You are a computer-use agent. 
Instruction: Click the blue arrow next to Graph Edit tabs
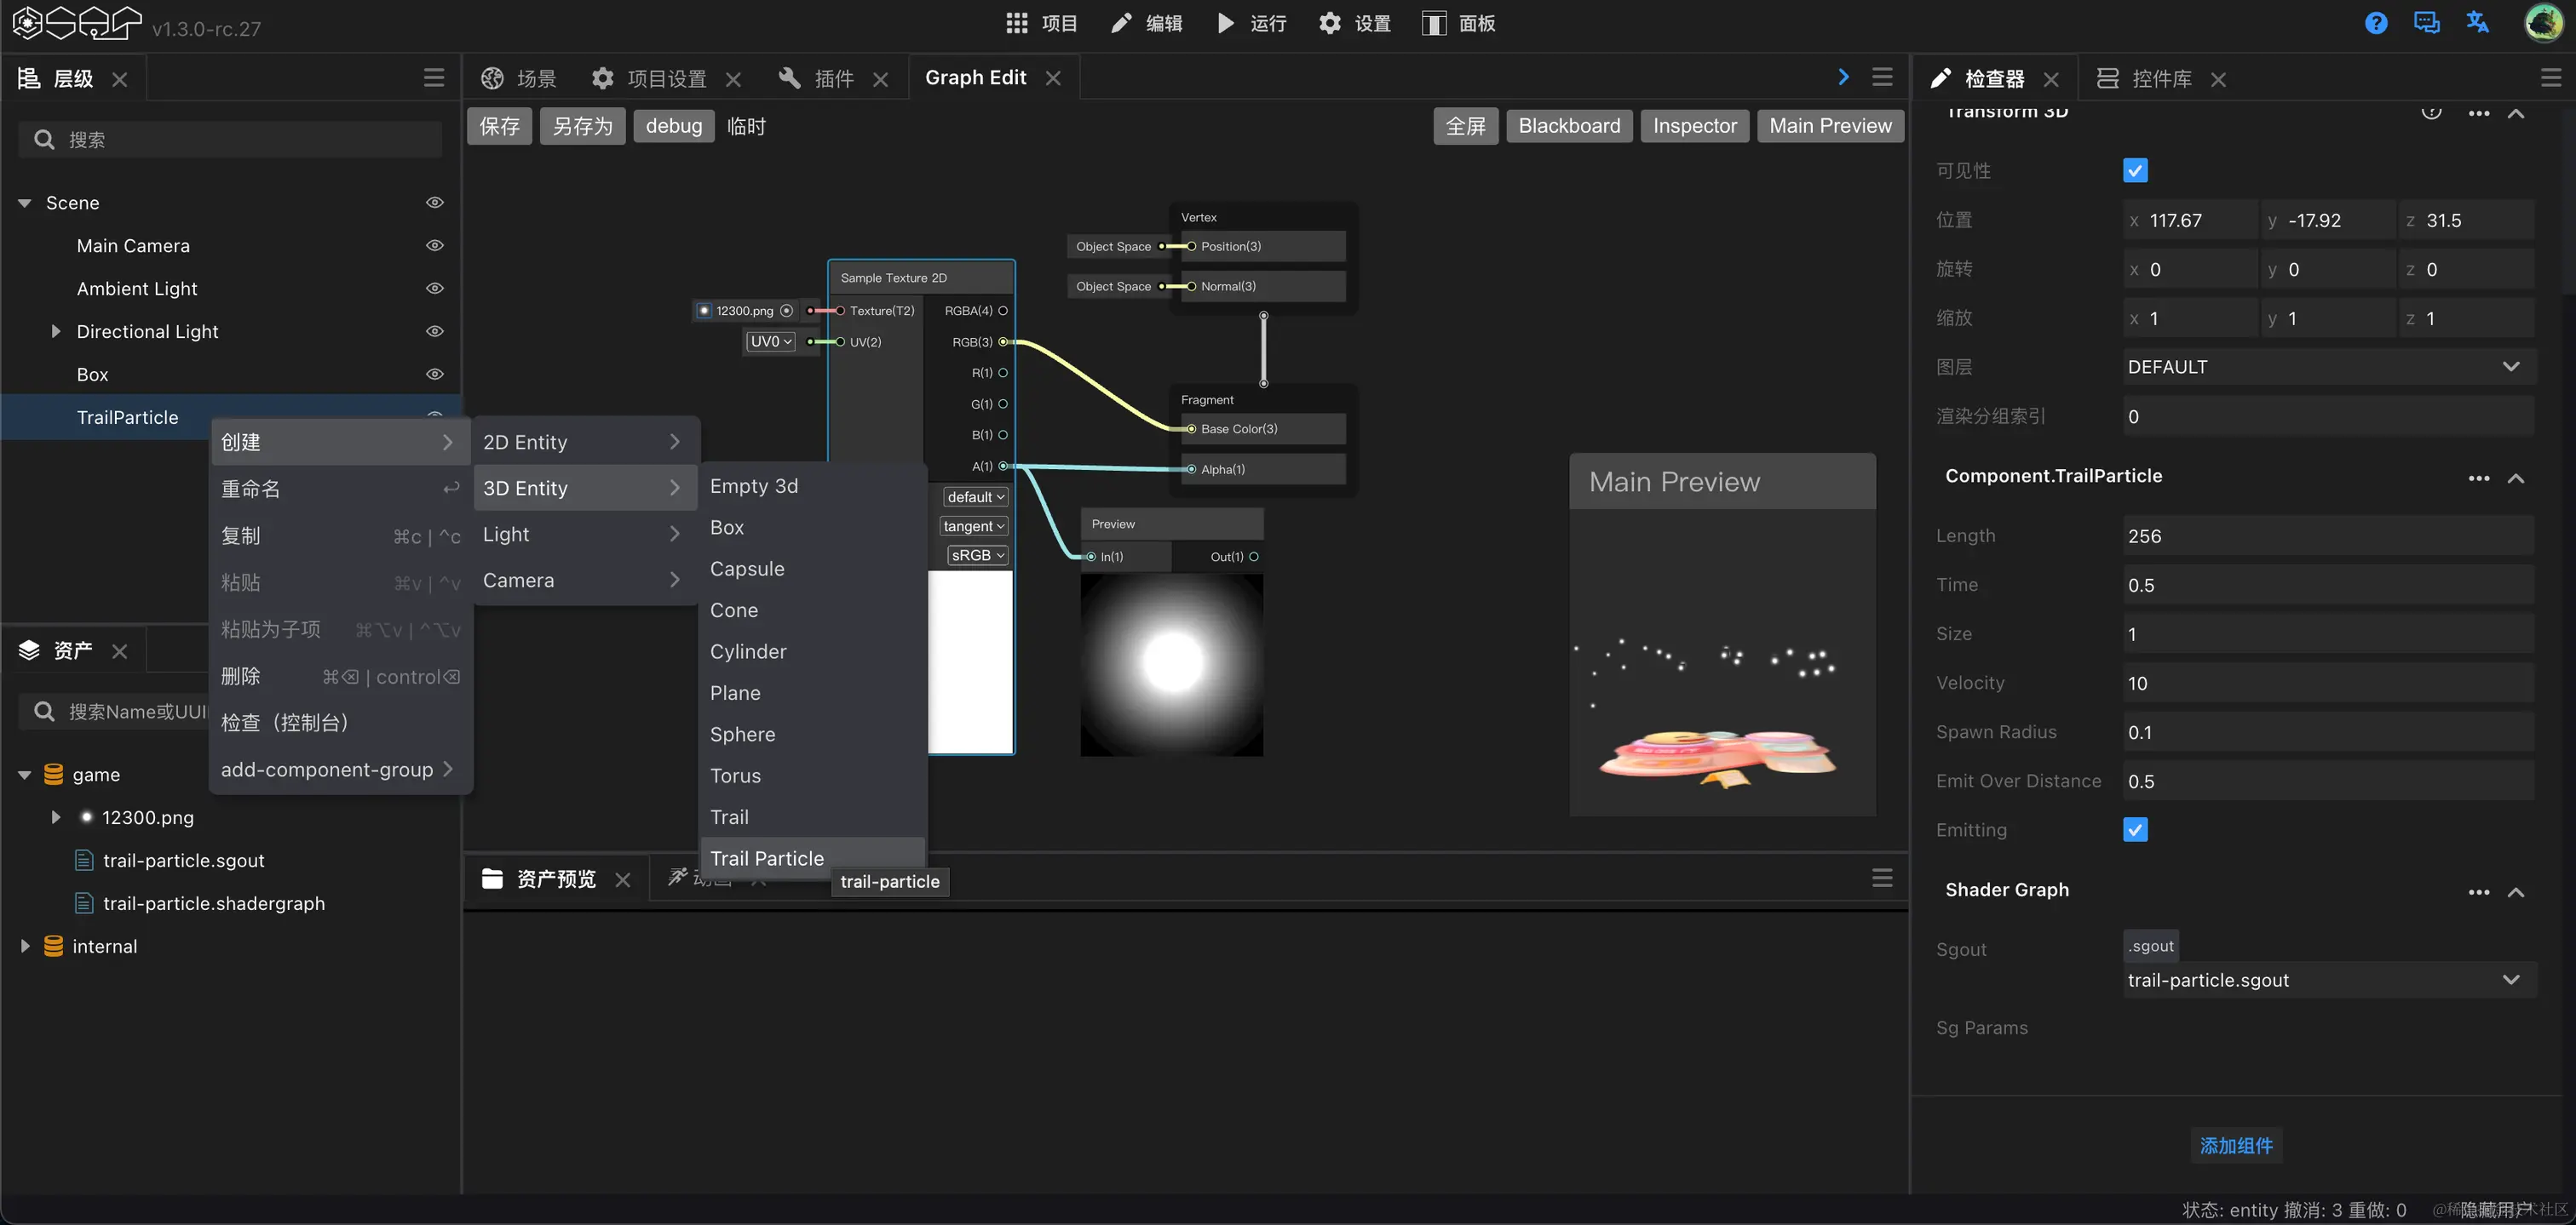pyautogui.click(x=1843, y=77)
